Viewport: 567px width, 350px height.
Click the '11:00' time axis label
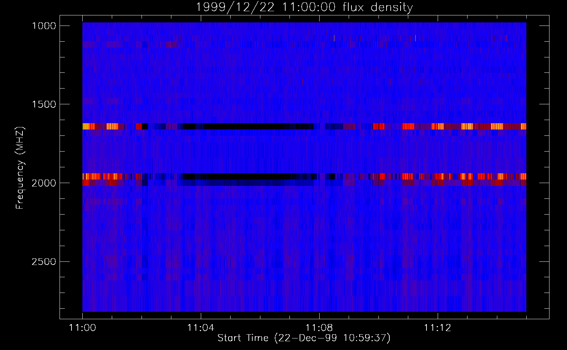pyautogui.click(x=82, y=328)
